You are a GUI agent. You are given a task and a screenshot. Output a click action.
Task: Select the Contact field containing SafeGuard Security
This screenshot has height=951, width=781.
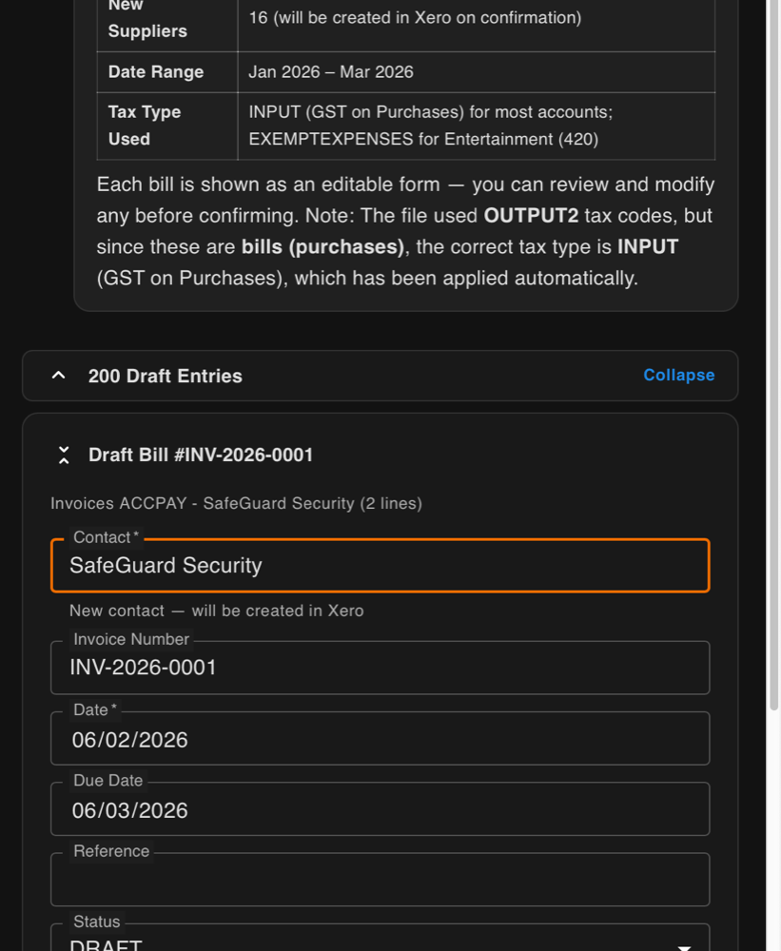[x=380, y=565]
